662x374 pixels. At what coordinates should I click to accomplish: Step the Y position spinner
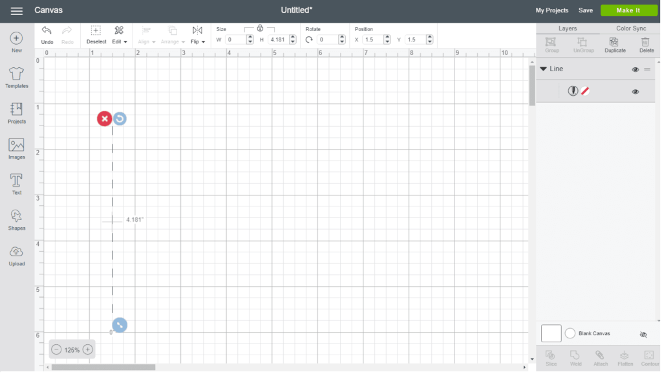coord(429,39)
